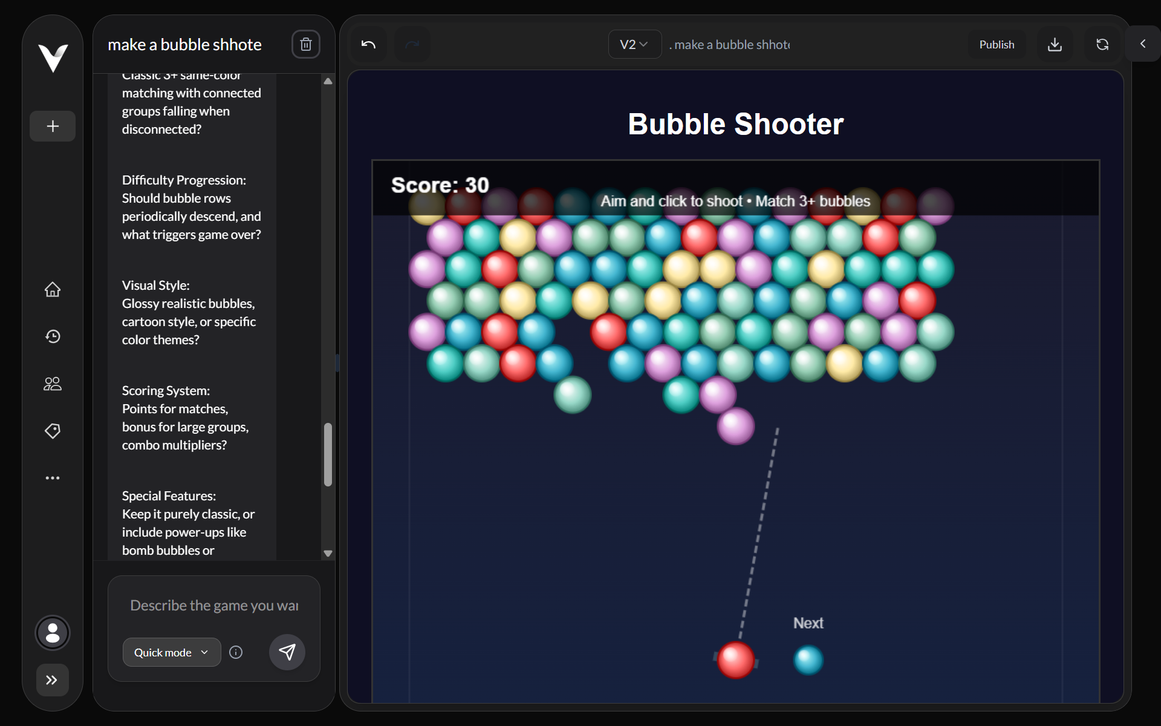1161x726 pixels.
Task: Click the redo arrow icon
Action: click(412, 44)
